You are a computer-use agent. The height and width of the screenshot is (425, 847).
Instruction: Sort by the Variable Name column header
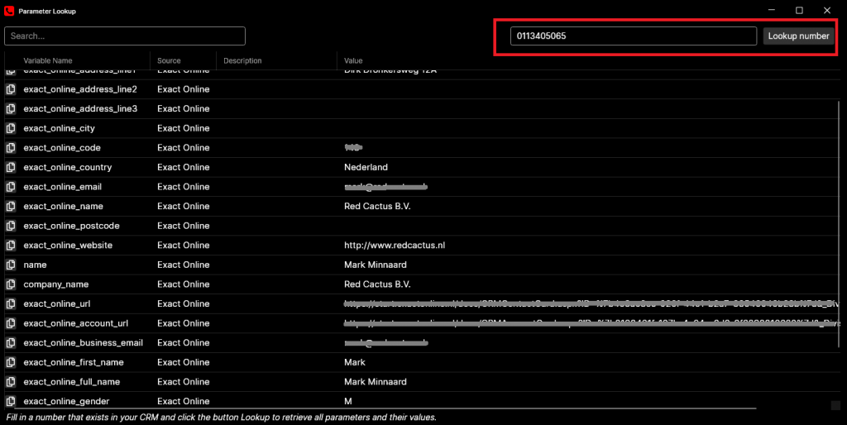(47, 60)
